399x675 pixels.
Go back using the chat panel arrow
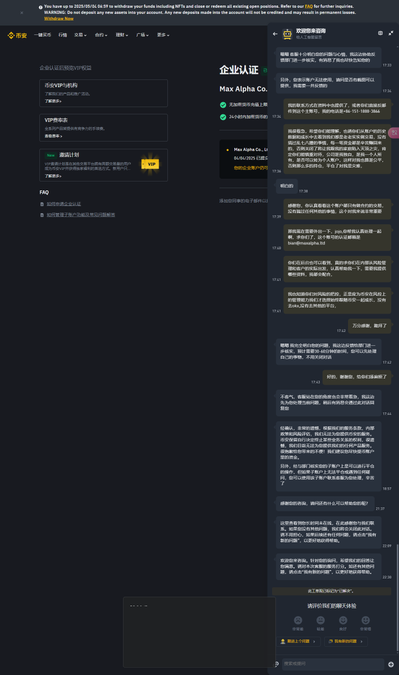[275, 34]
